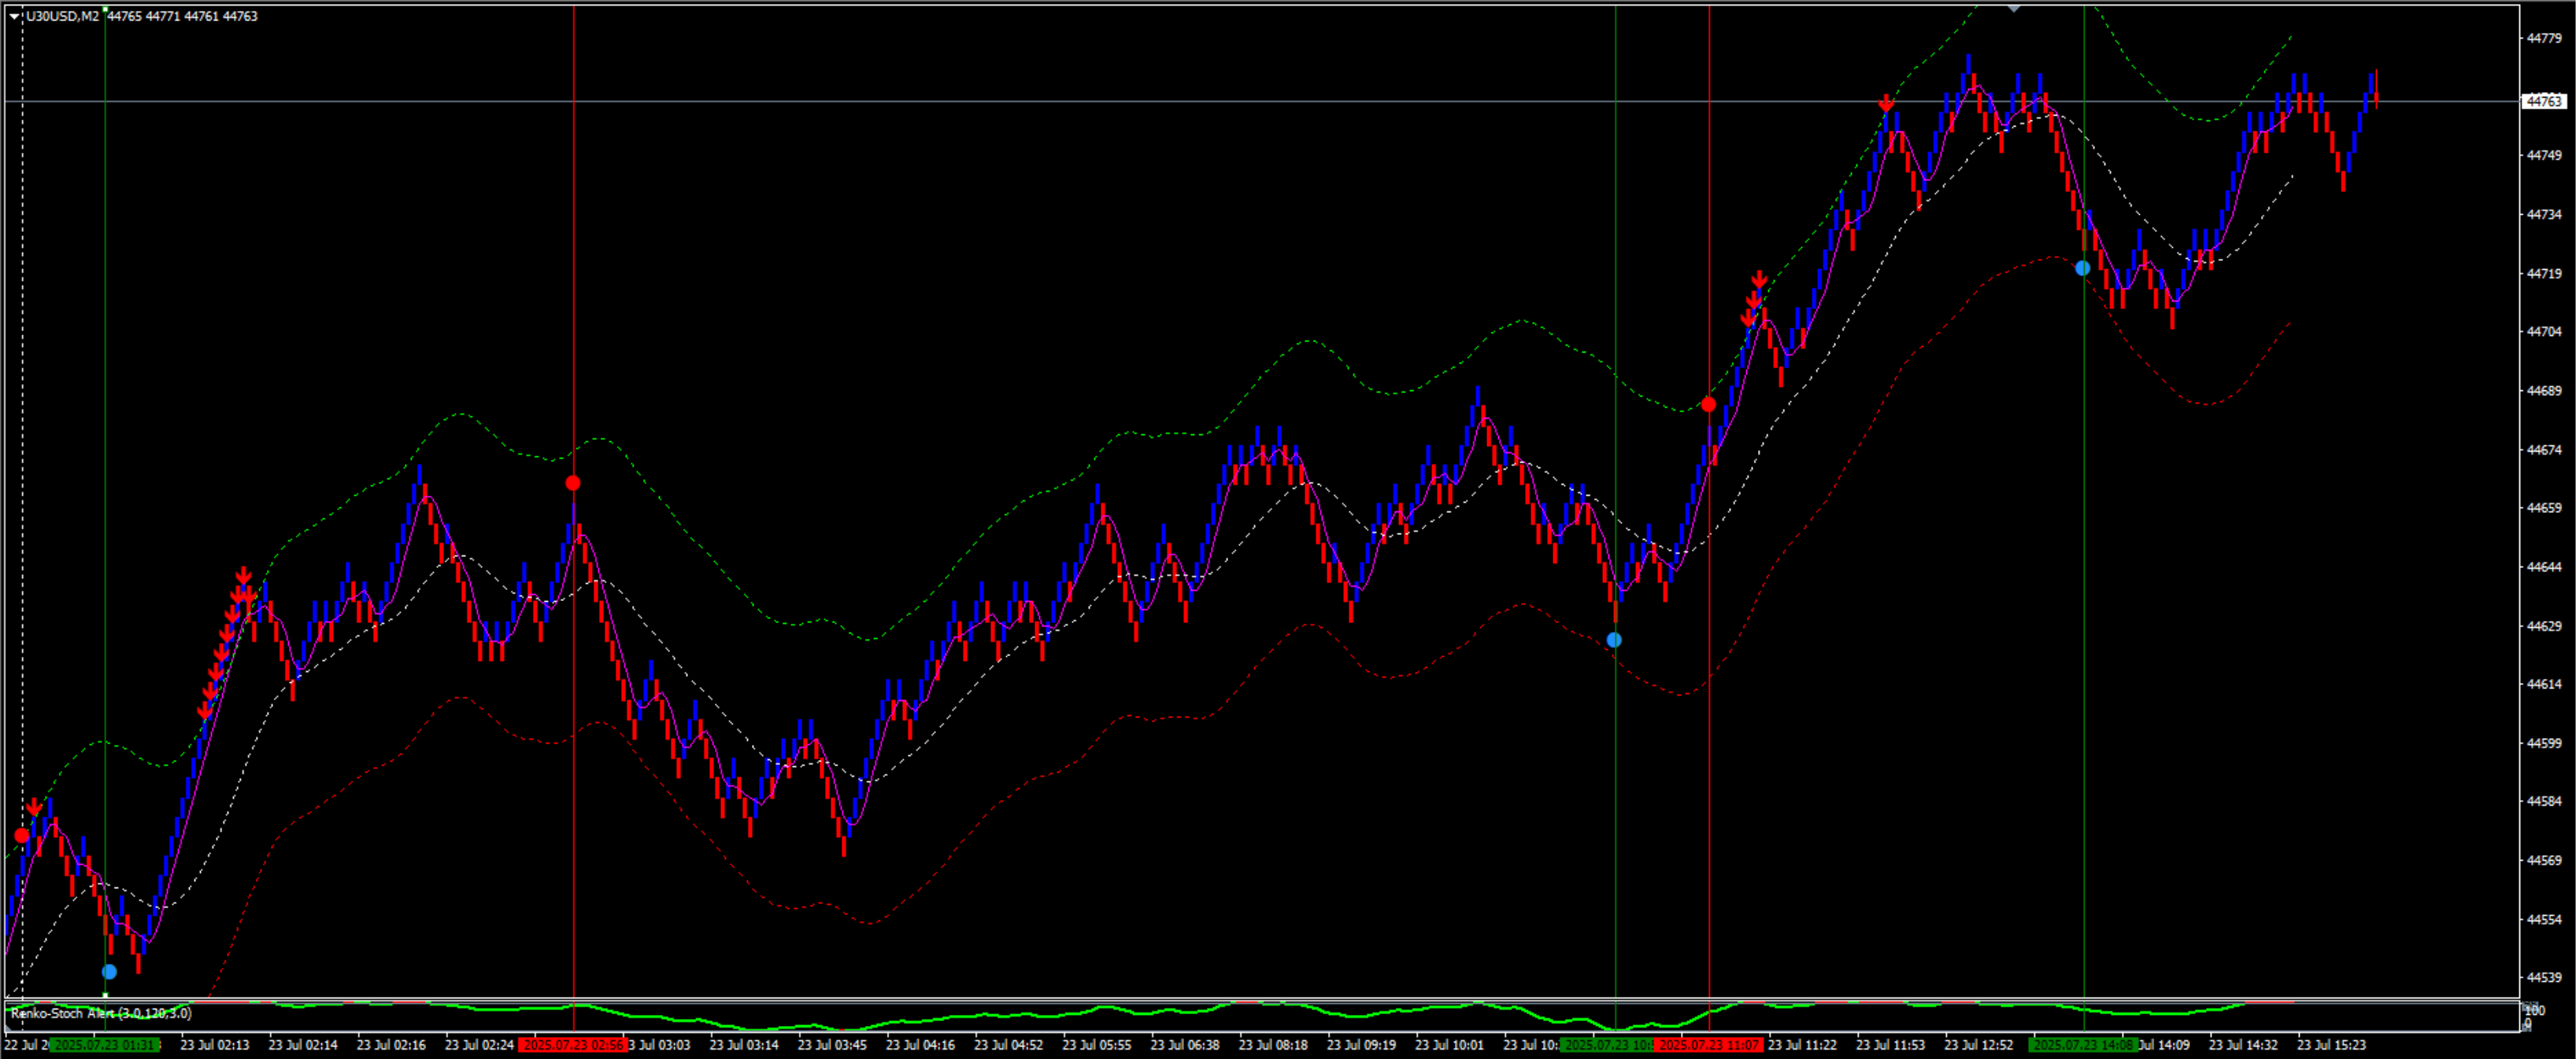Click the topmost red arrow near the 44719 level

(1760, 279)
